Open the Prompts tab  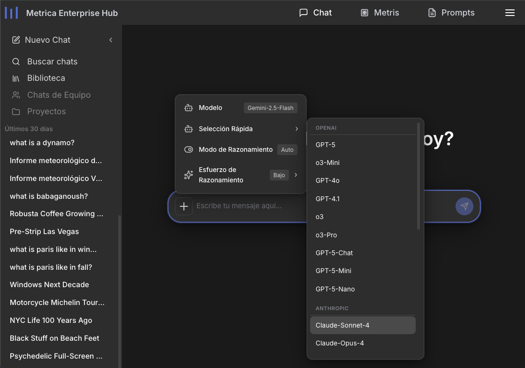click(x=451, y=13)
